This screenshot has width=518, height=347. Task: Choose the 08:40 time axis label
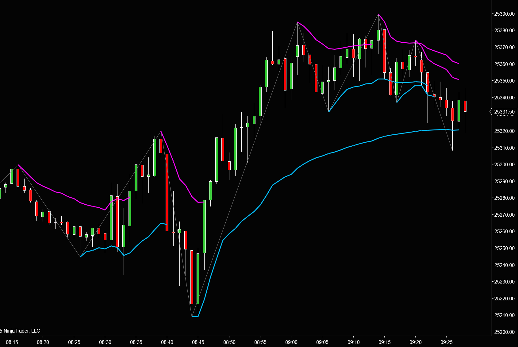point(167,342)
